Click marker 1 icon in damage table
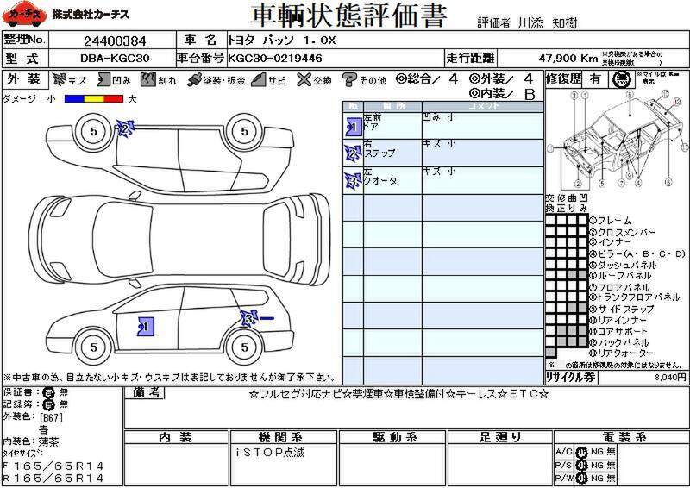690x488 pixels. [354, 127]
